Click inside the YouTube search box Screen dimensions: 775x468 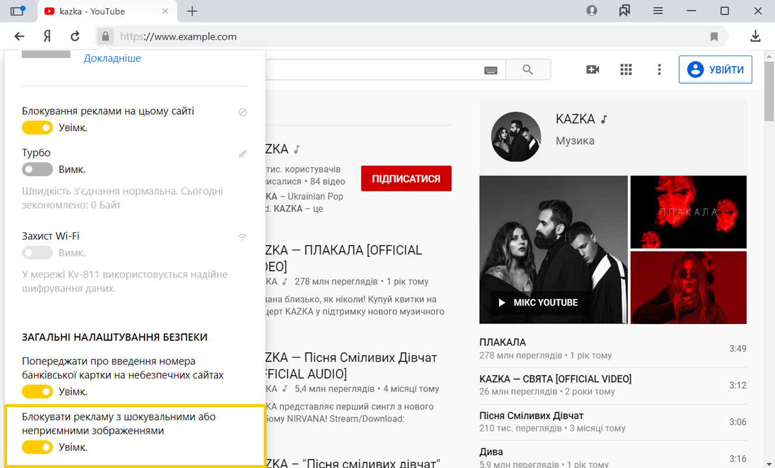click(x=373, y=70)
